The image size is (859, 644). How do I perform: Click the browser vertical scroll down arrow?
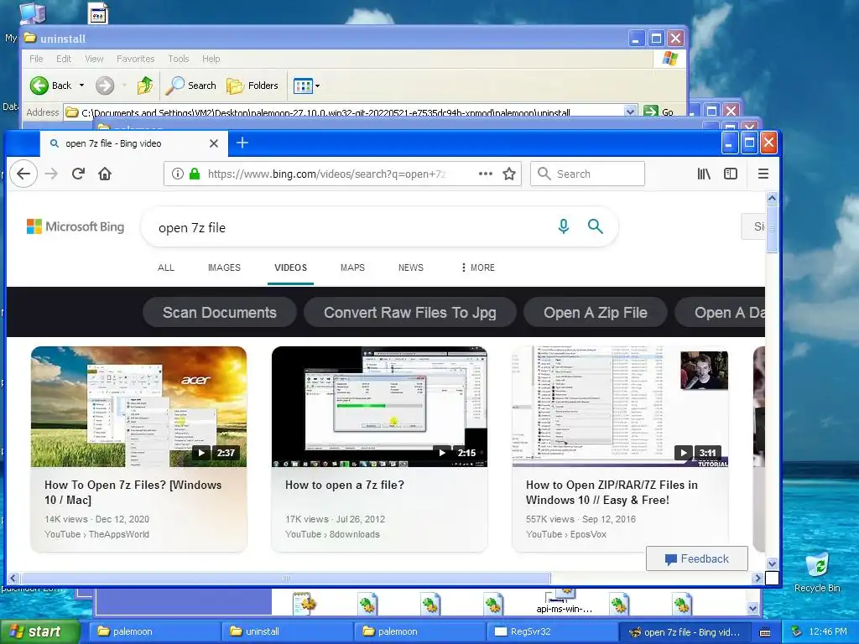tap(772, 563)
